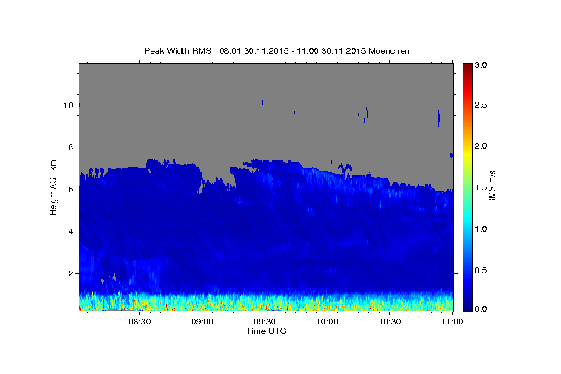Click the colorbar '1.5' value label
561x374 pixels.
481,188
